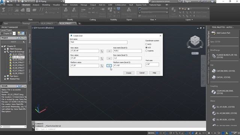Image resolution: width=240 pixels, height=135 pixels.
Task: Click Cancel in the Create Grid dialog
Action: point(142,73)
